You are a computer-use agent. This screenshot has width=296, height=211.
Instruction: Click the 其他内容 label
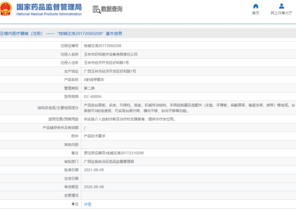pyautogui.click(x=71, y=145)
